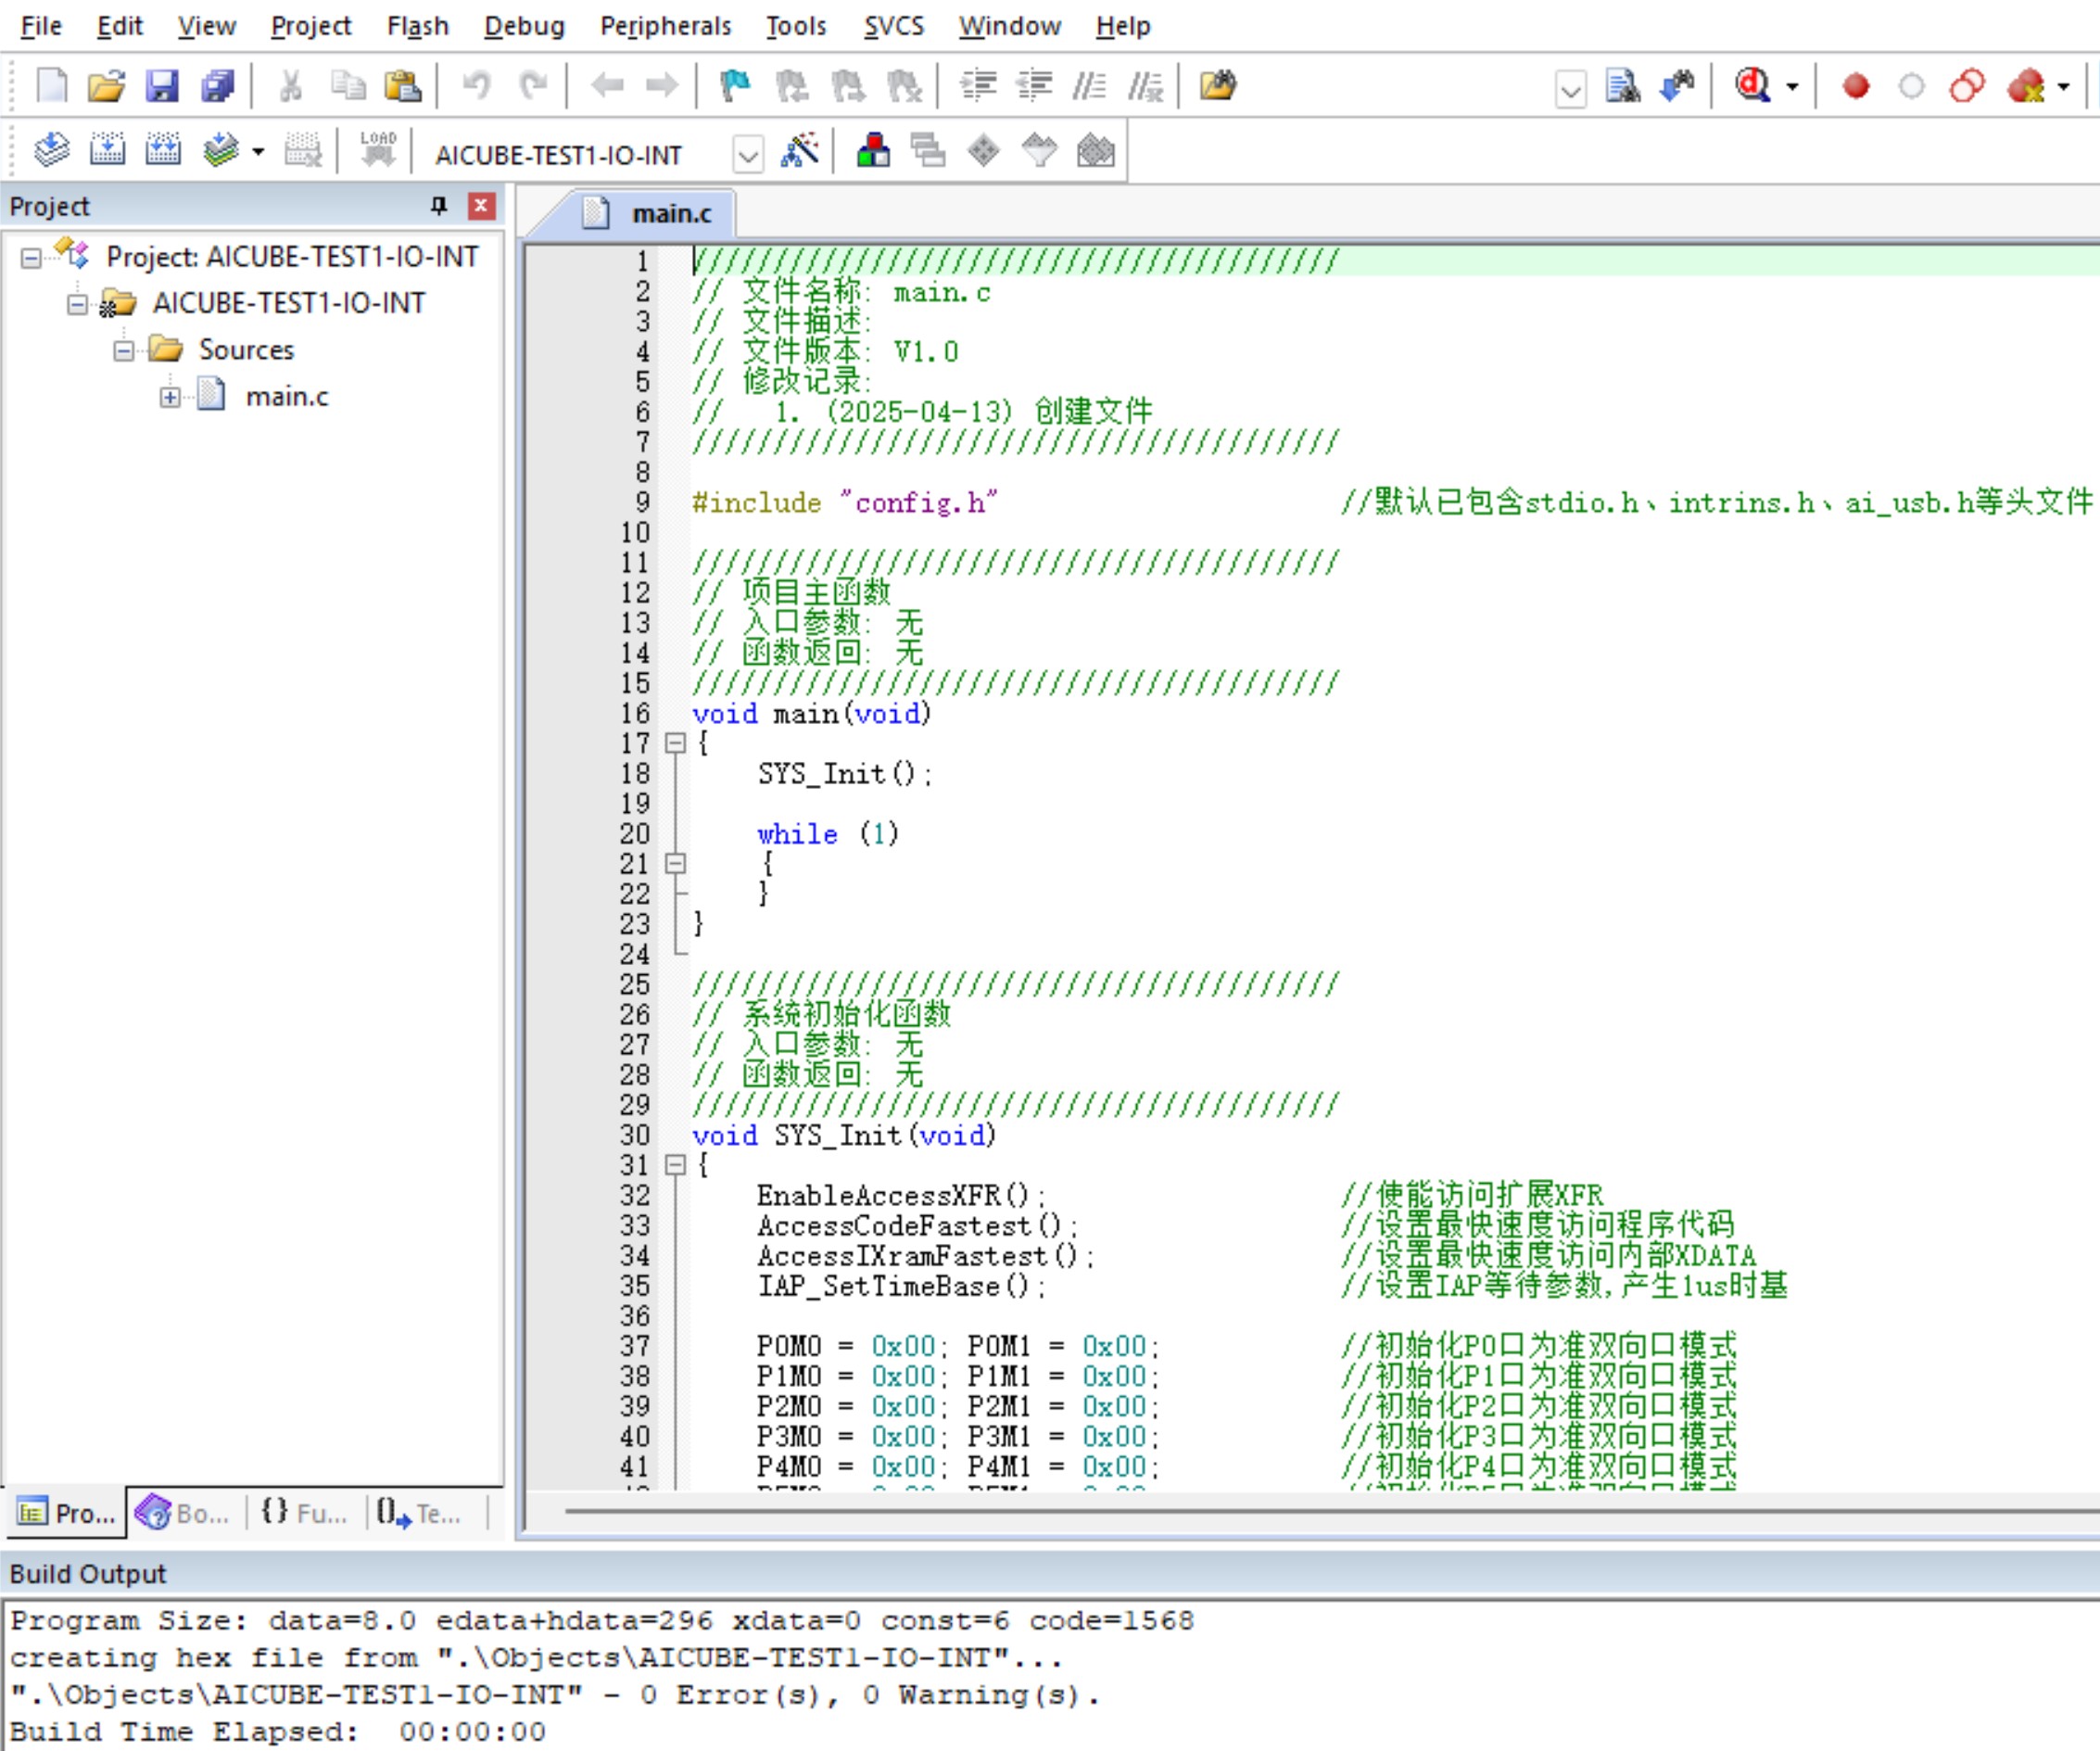Viewport: 2100px width, 1751px height.
Task: Open the debug dropdown arrow
Action: point(1792,87)
